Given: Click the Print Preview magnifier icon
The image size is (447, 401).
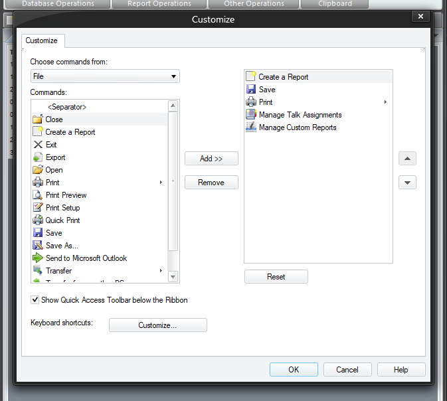Looking at the screenshot, I should (x=38, y=195).
